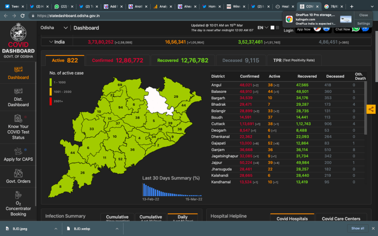378x236 pixels.
Task: Click the notification phone thumbnail
Action: (346, 19)
